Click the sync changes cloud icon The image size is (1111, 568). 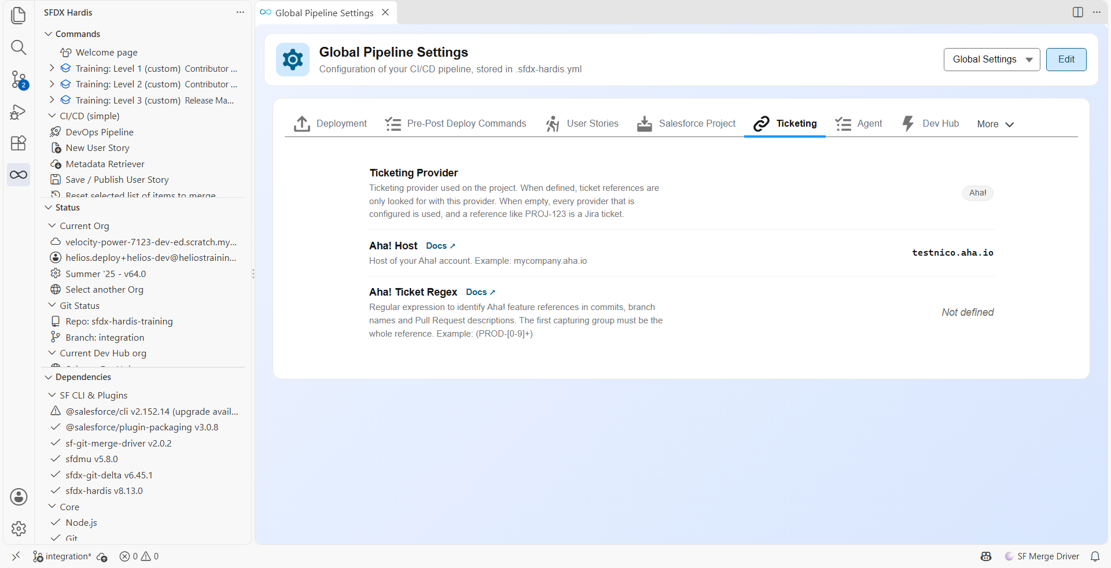102,557
